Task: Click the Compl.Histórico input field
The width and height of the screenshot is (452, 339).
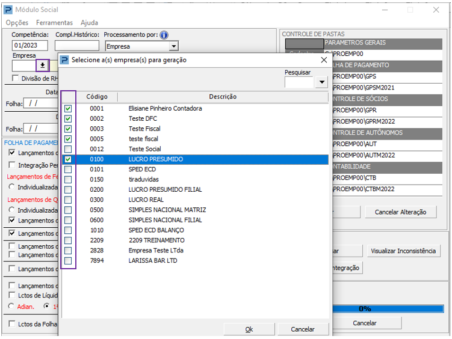Action: [x=77, y=46]
